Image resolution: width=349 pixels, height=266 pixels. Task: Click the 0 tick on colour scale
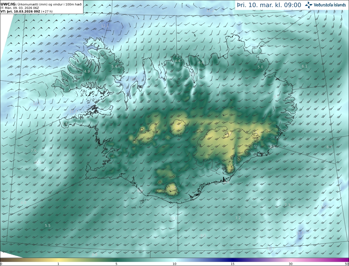coord(1,264)
